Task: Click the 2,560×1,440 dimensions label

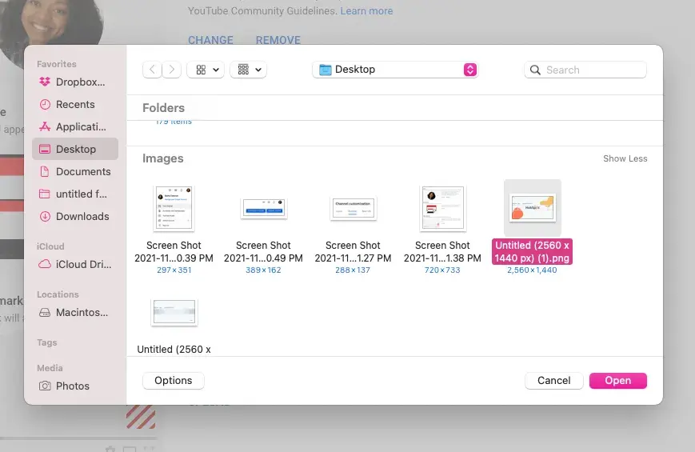Action: tap(532, 270)
